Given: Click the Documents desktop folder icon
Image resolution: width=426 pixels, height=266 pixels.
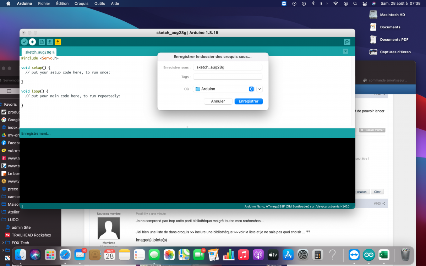Looking at the screenshot, I should (373, 27).
